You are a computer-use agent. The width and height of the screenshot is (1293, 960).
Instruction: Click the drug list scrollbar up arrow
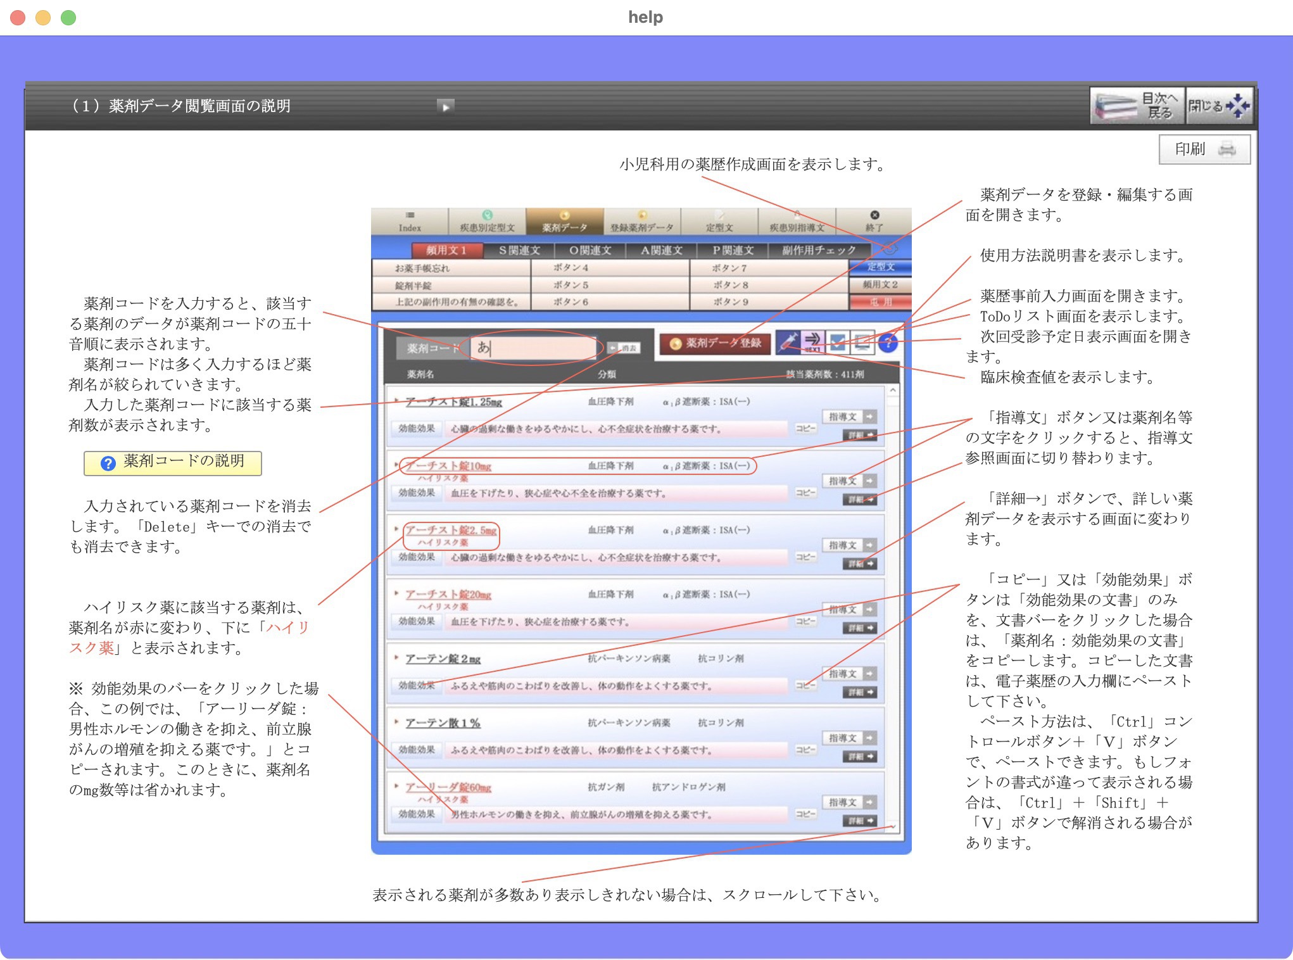(x=893, y=391)
